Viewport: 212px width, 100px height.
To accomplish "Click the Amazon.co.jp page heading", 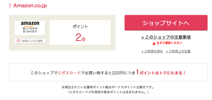I will [x=30, y=6].
